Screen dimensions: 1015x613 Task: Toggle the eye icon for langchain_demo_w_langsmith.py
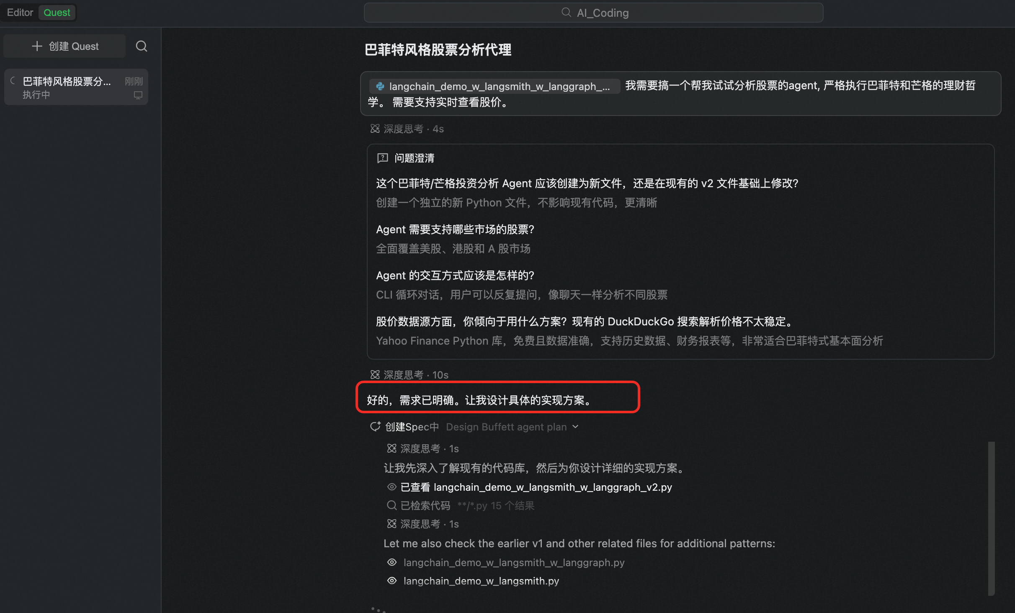coord(392,581)
